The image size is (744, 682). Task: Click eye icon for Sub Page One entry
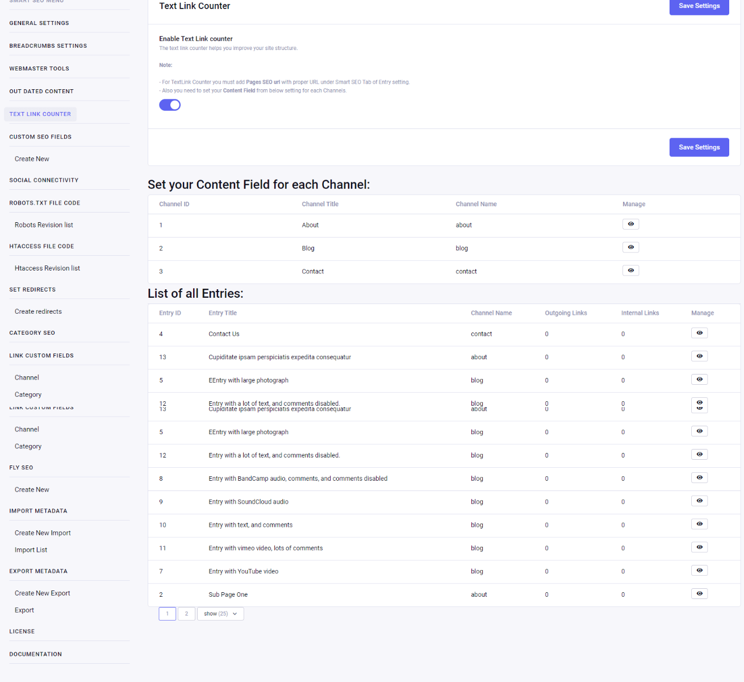pos(699,594)
